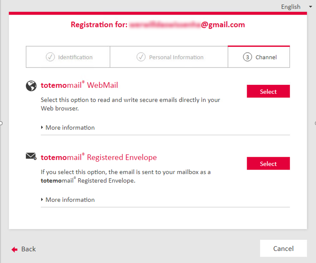Screen dimensions: 316x263
Task: Go Back to the previous step
Action: [24, 249]
